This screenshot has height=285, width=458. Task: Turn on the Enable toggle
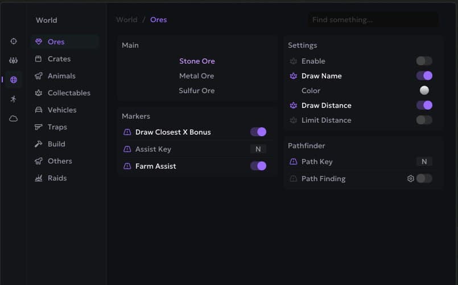[x=424, y=61]
